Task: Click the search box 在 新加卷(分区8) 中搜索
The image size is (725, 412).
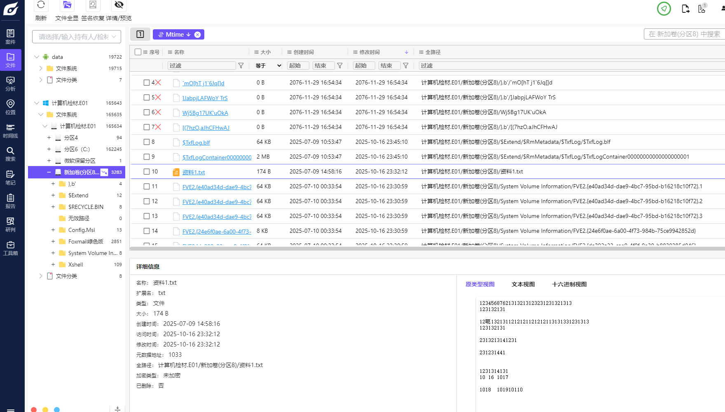Action: coord(684,34)
